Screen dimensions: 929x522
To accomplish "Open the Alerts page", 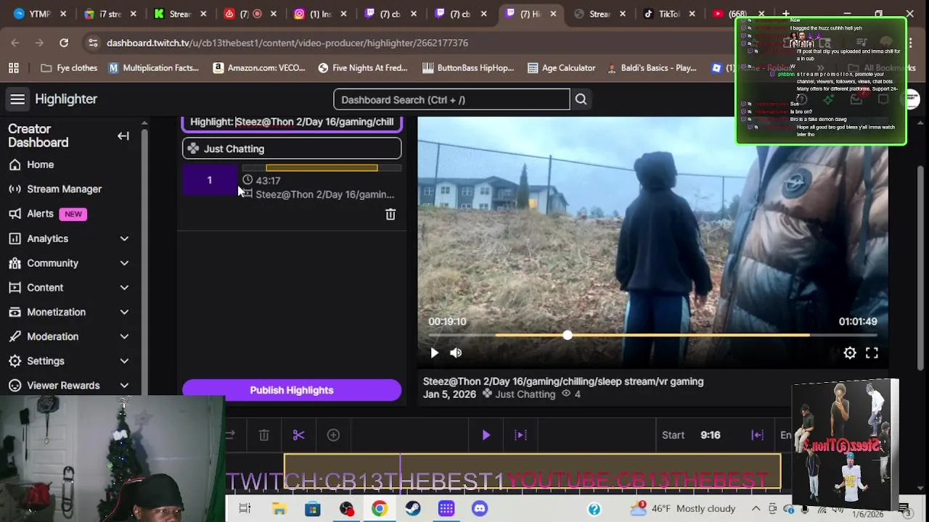I will coord(41,214).
